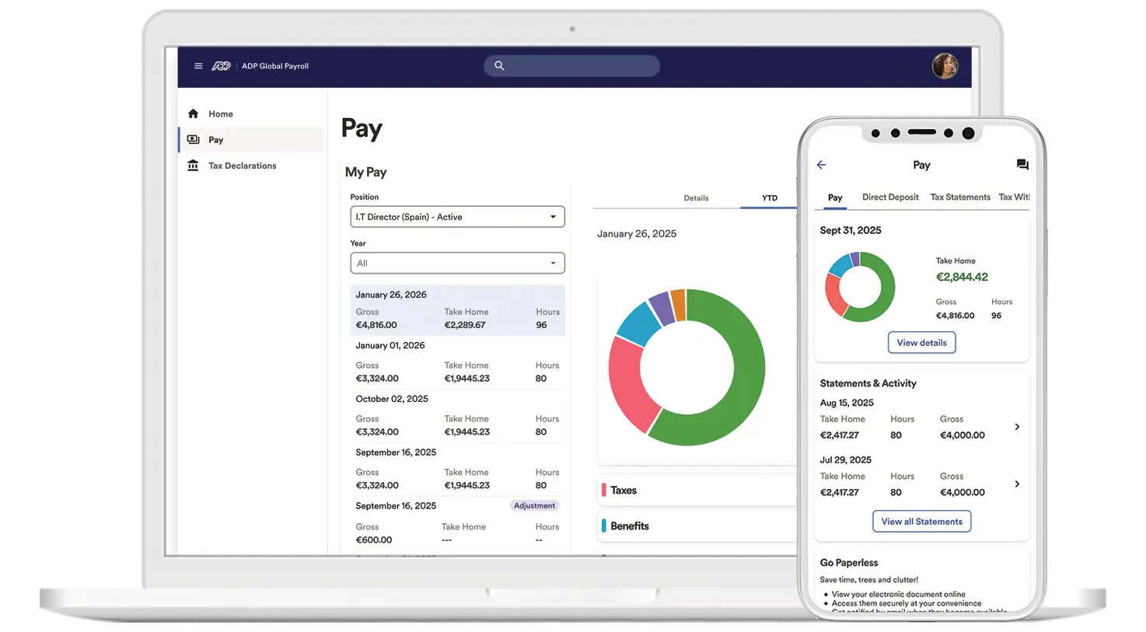Image resolution: width=1146 pixels, height=632 pixels.
Task: Open the Year dropdown
Action: [x=457, y=263]
